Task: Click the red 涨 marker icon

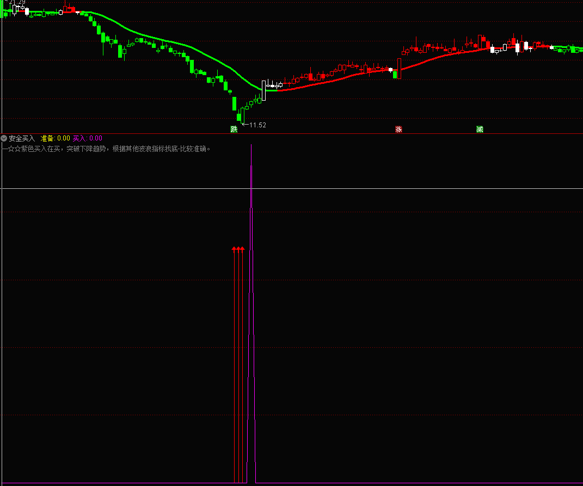Action: click(398, 129)
